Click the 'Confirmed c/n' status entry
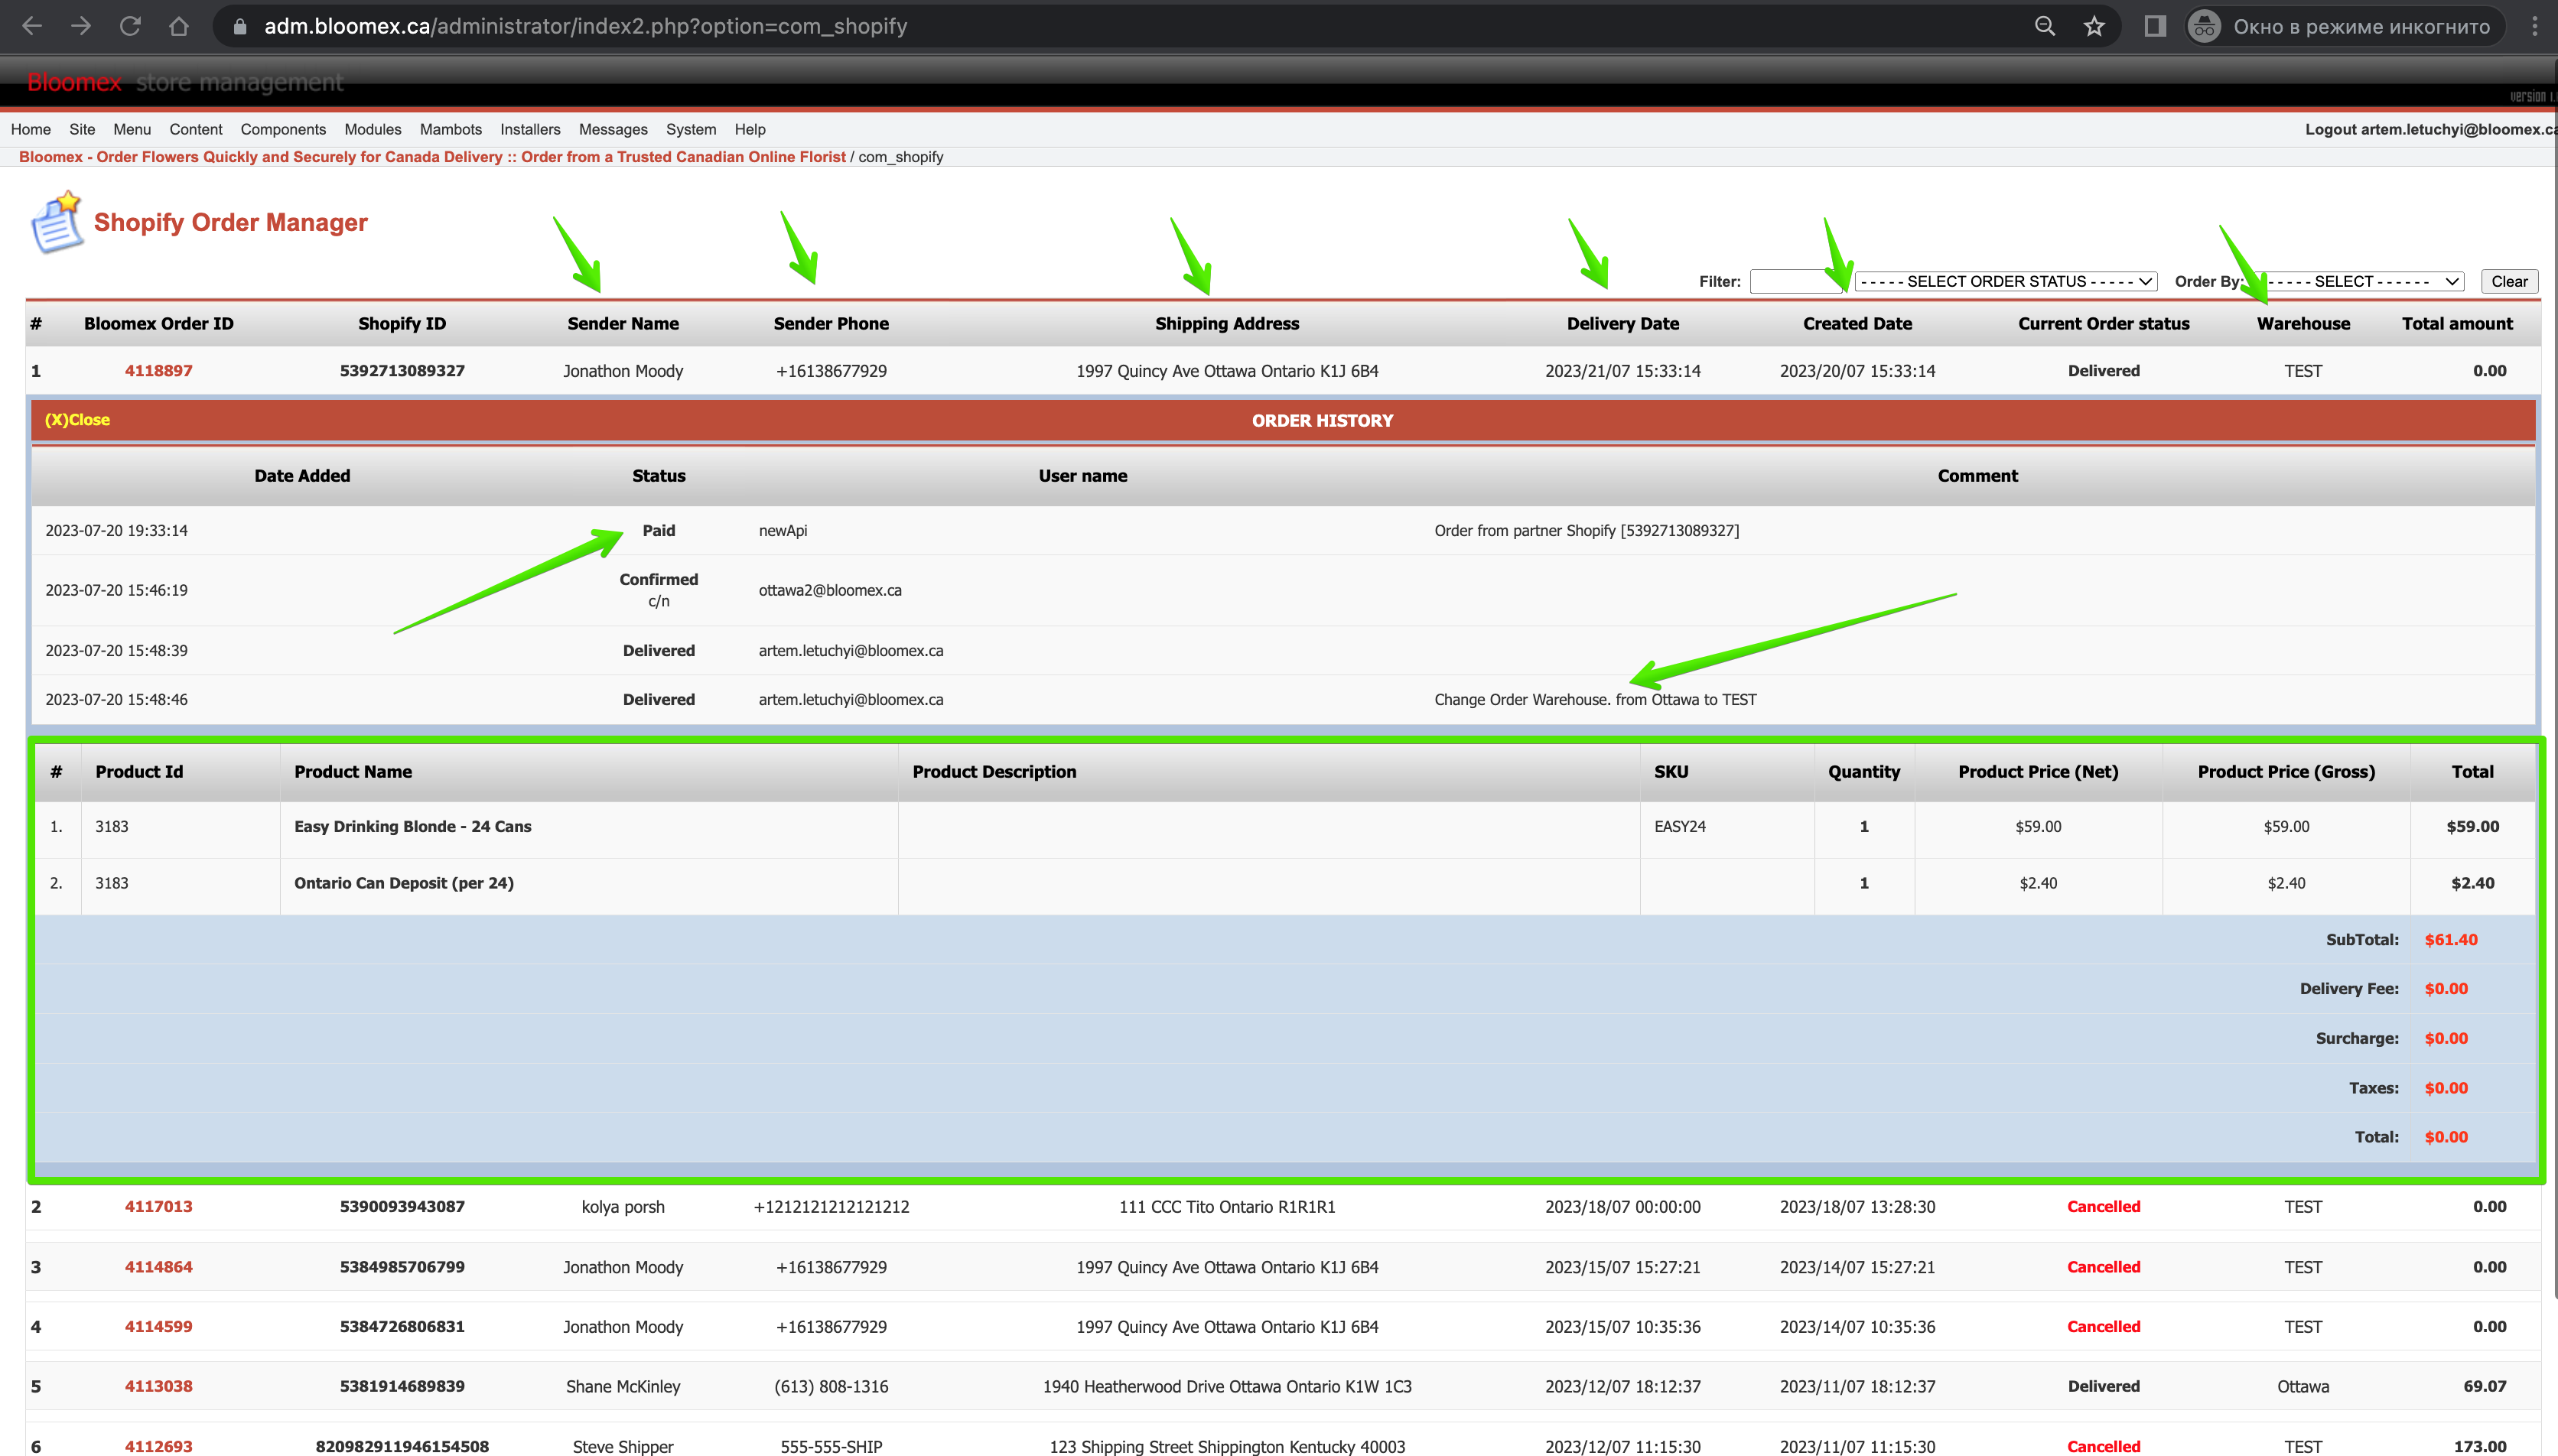 [x=658, y=590]
